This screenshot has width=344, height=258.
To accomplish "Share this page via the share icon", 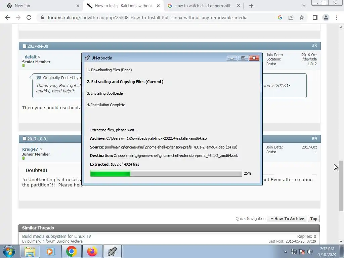I will click(291, 17).
